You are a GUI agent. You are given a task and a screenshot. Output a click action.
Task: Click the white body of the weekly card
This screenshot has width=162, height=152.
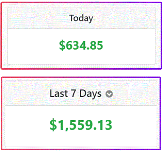81,126
